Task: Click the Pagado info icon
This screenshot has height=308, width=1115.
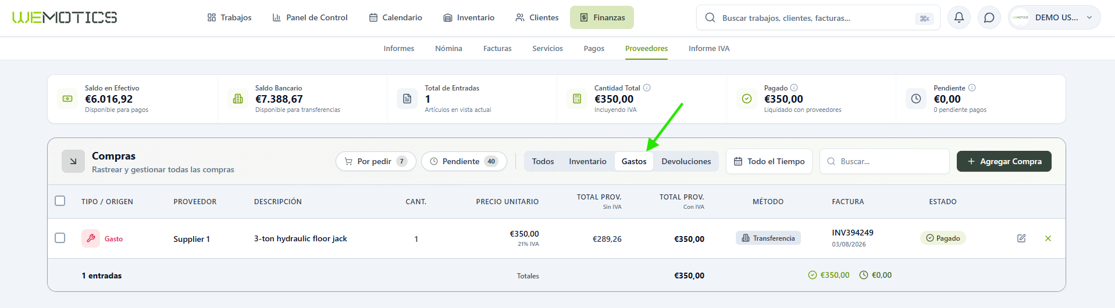Action: (x=794, y=88)
